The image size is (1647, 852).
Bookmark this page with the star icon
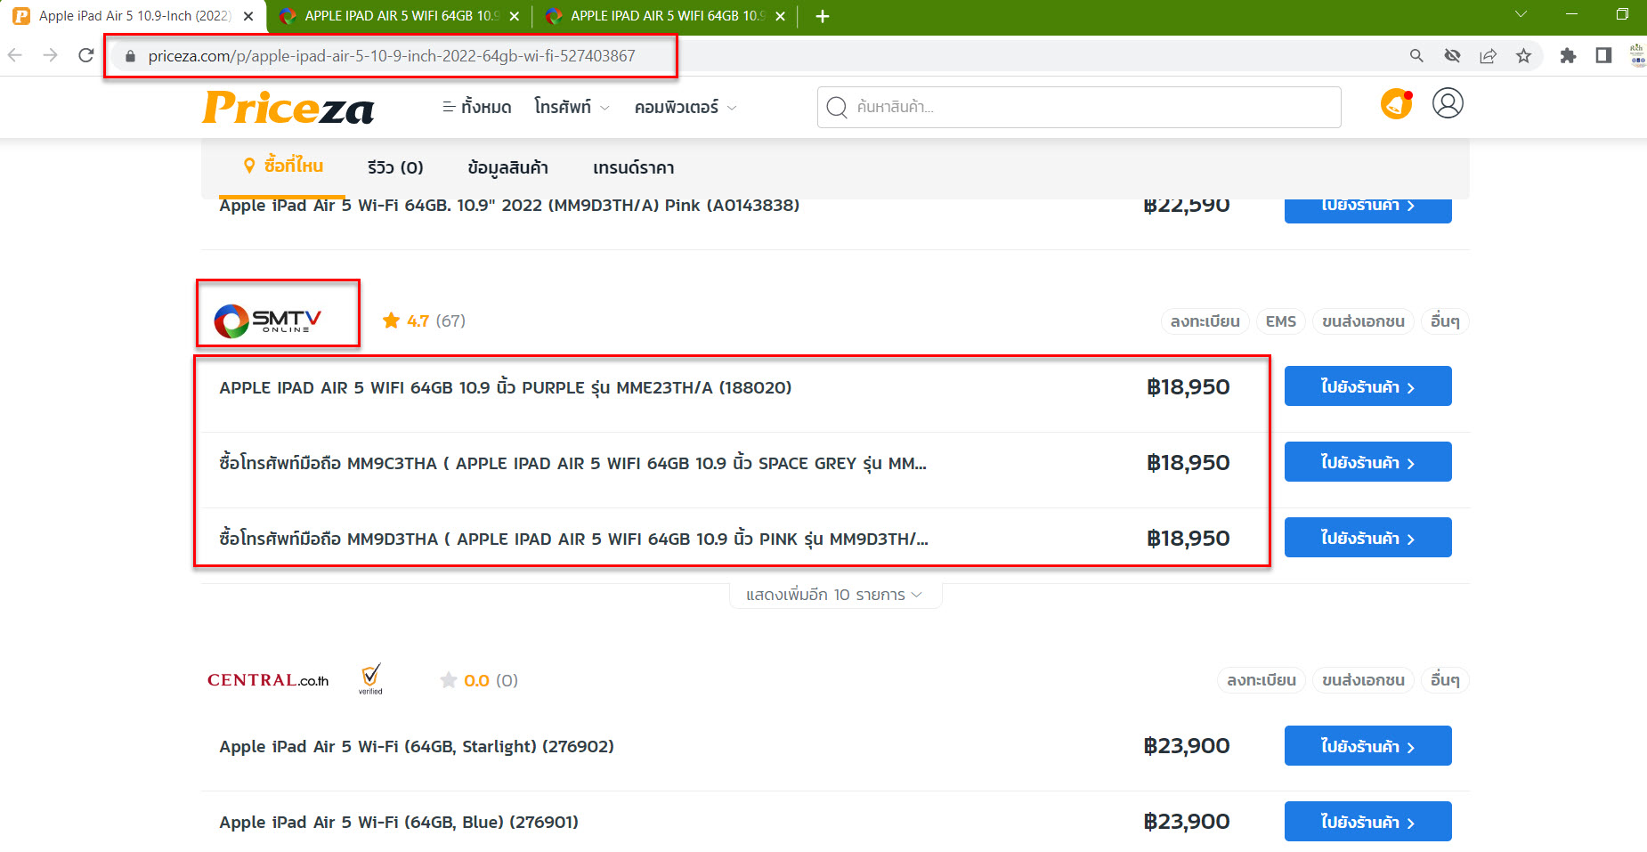1523,56
